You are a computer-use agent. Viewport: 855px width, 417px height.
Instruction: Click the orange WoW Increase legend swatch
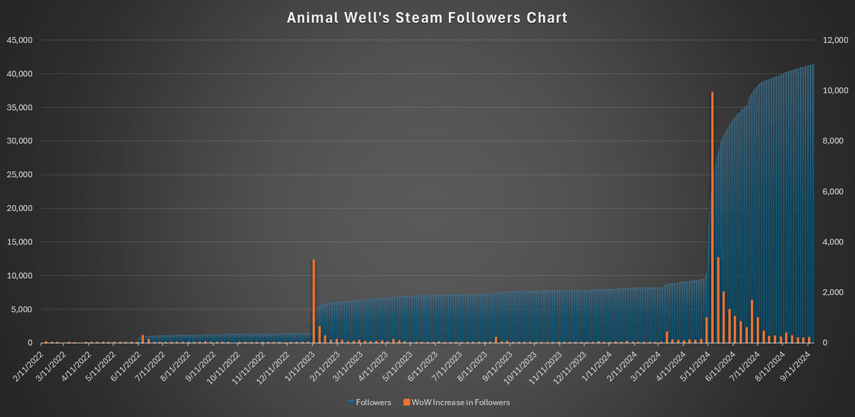click(406, 403)
